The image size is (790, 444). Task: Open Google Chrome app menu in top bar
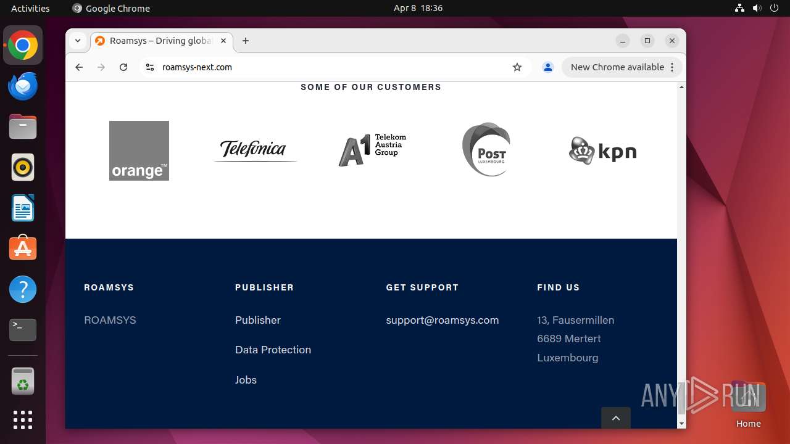click(111, 8)
